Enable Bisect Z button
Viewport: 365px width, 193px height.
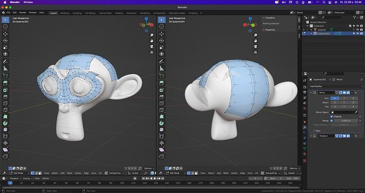point(353,103)
